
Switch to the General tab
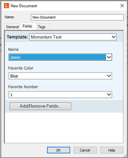pyautogui.click(x=12, y=27)
